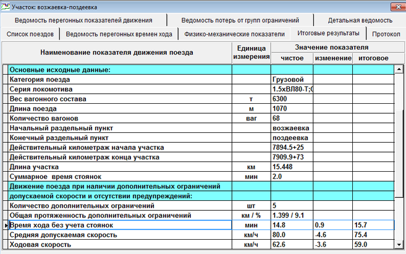The image size is (406, 254).
Task: Click the unit cell км / %
Action: 252,216
